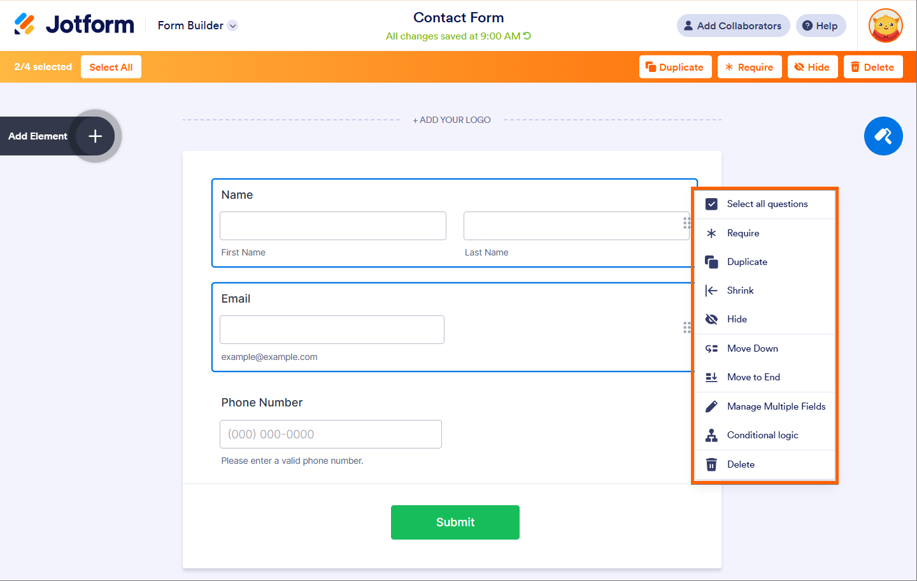This screenshot has height=581, width=917.
Task: Hide selected fields from the toolbar
Action: coord(812,67)
